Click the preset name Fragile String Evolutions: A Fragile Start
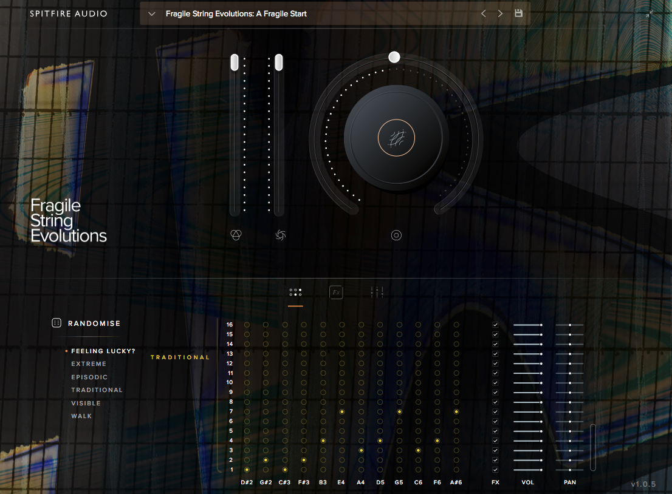The height and width of the screenshot is (494, 672). click(x=236, y=14)
